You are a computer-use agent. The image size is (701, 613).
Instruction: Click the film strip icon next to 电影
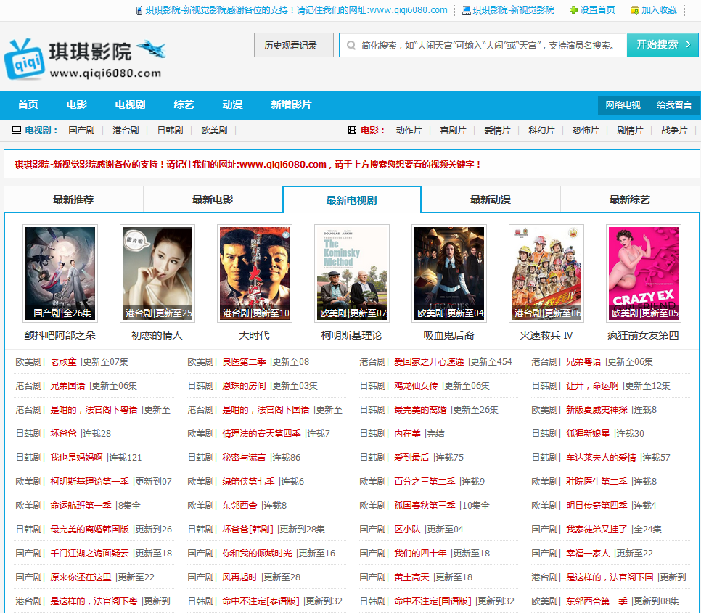coord(352,131)
